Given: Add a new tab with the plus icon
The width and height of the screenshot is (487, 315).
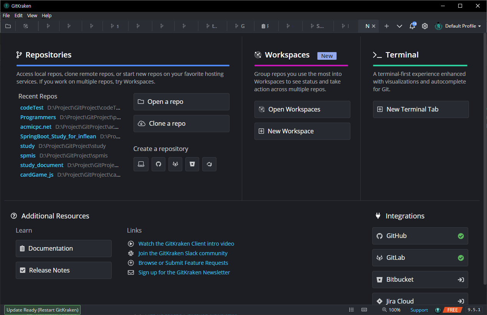Looking at the screenshot, I should click(386, 26).
